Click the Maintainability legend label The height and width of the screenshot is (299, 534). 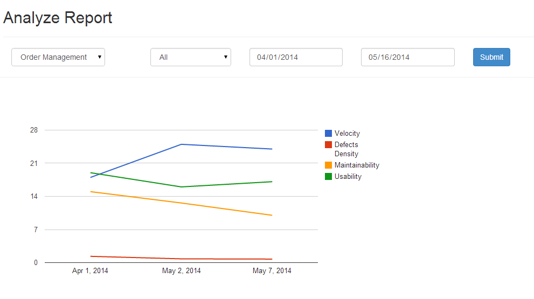(357, 165)
